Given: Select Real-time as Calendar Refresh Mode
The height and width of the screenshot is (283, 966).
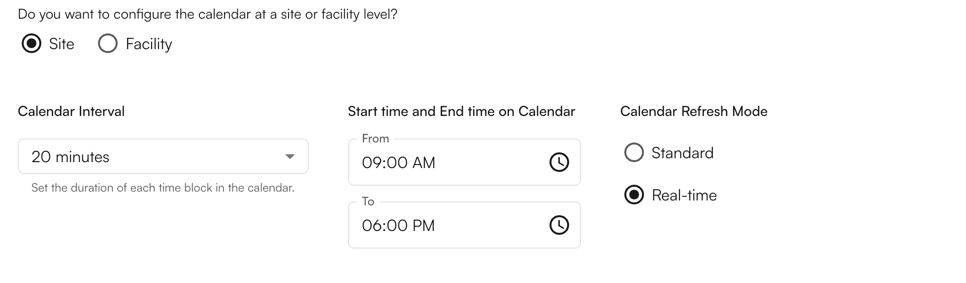Looking at the screenshot, I should [x=634, y=195].
